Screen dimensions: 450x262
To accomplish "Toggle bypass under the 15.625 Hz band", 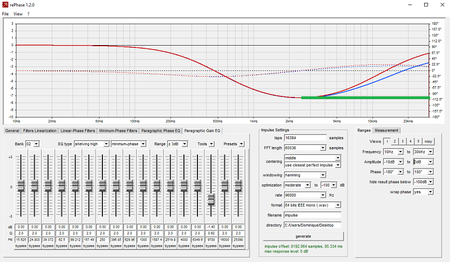I will coord(21,246).
